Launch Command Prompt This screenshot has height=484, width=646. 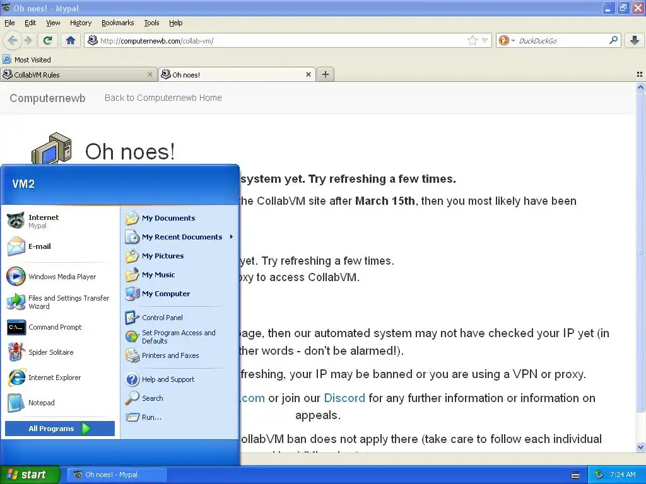point(61,327)
